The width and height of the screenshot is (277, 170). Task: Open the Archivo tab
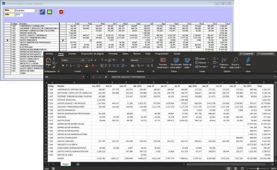click(49, 54)
